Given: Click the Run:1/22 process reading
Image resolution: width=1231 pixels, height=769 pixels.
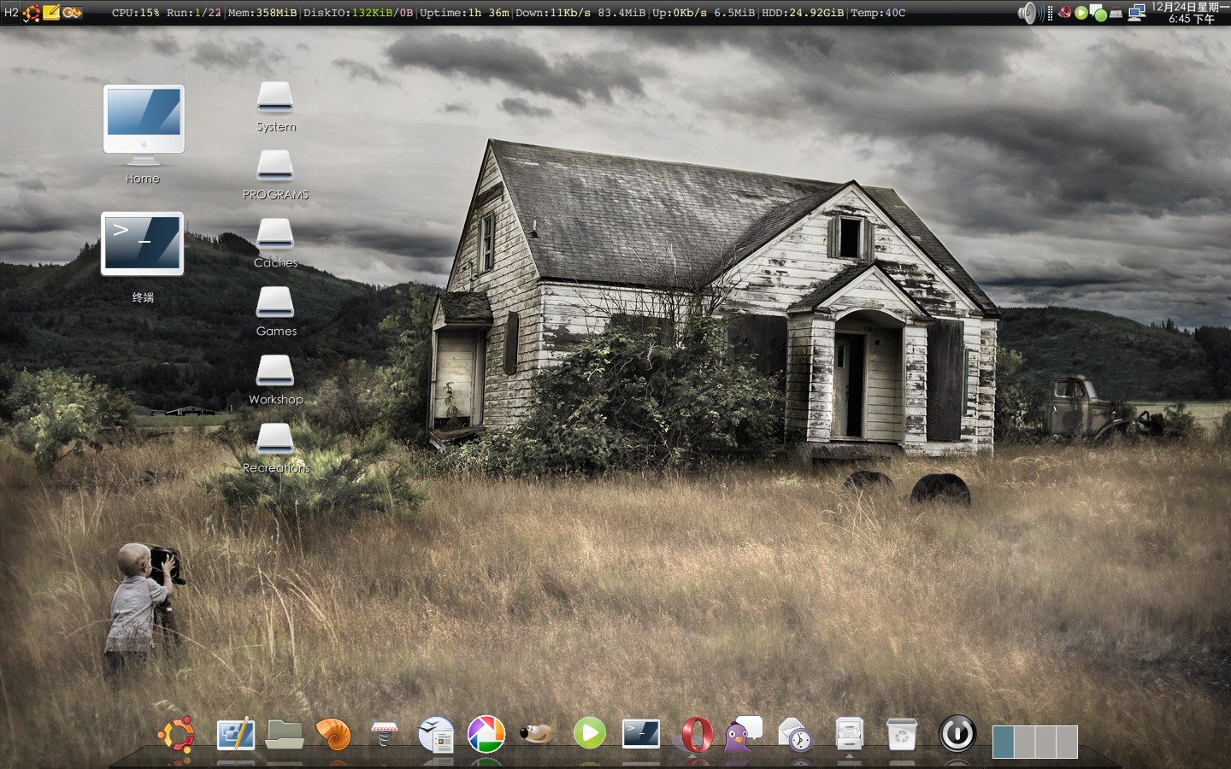Looking at the screenshot, I should point(194,13).
